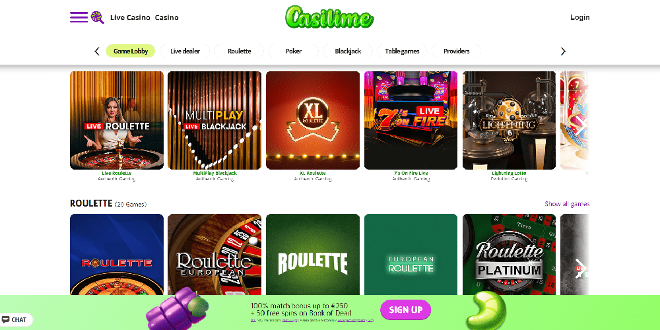Open 7's On Fire Live thumbnail
This screenshot has height=330, width=660.
point(411,120)
